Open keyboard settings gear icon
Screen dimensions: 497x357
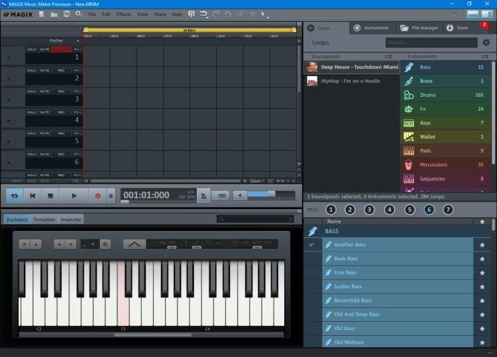[x=105, y=244]
